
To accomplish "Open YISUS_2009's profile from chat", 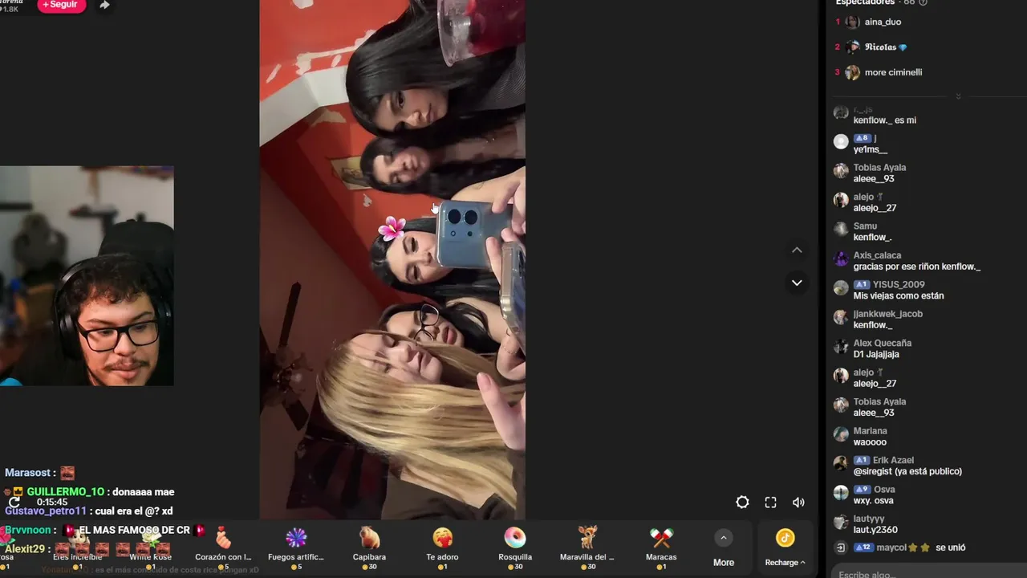I will pos(899,284).
